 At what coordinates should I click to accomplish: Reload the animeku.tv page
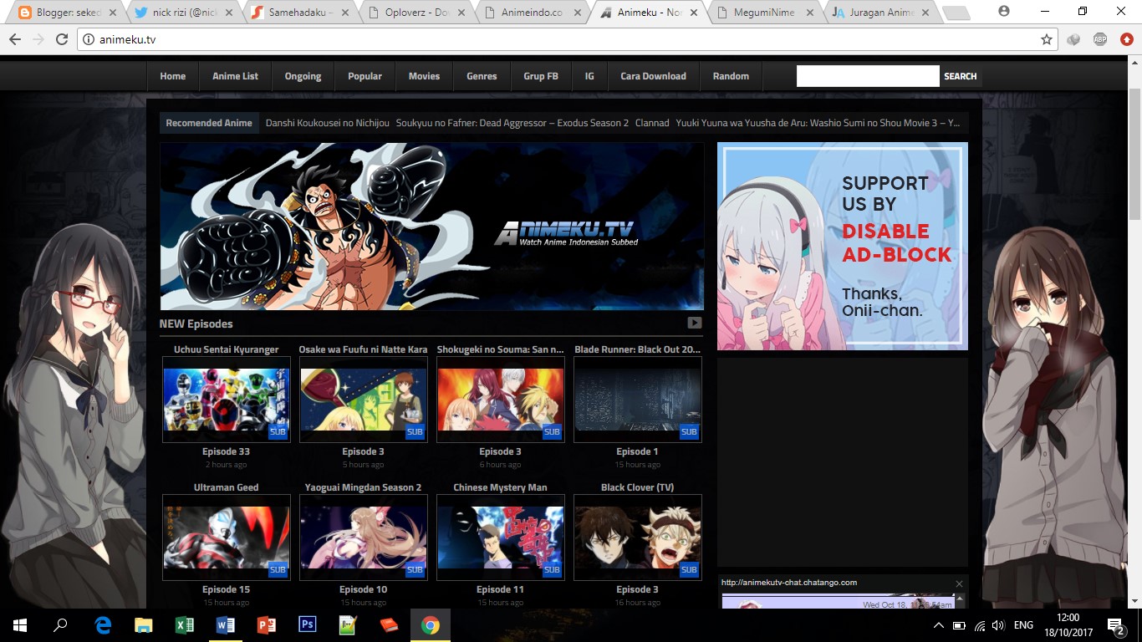[62, 39]
